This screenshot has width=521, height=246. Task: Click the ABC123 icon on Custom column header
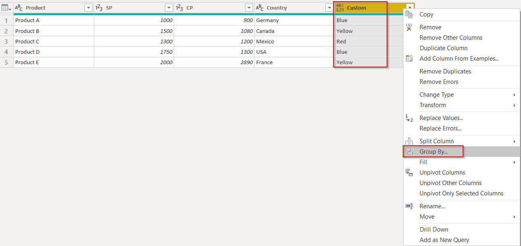click(340, 7)
